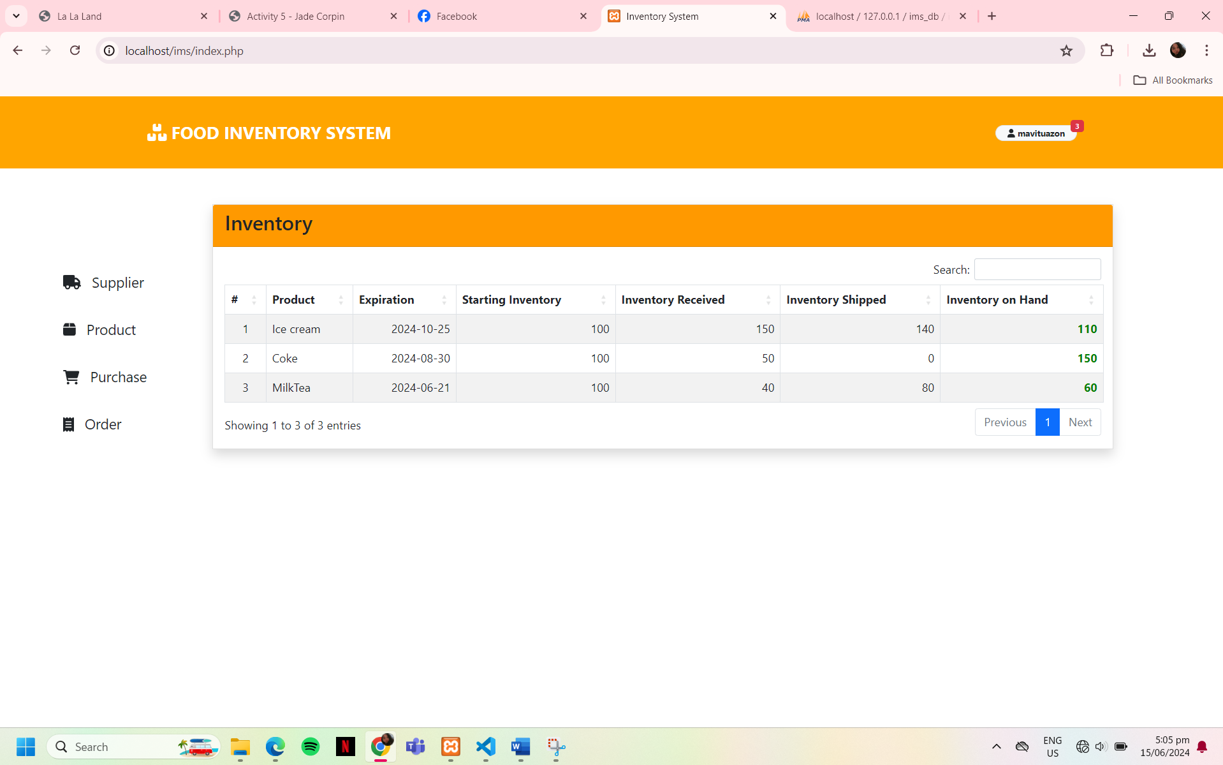Image resolution: width=1223 pixels, height=765 pixels.
Task: Bookmark this page with the star icon
Action: (1066, 51)
